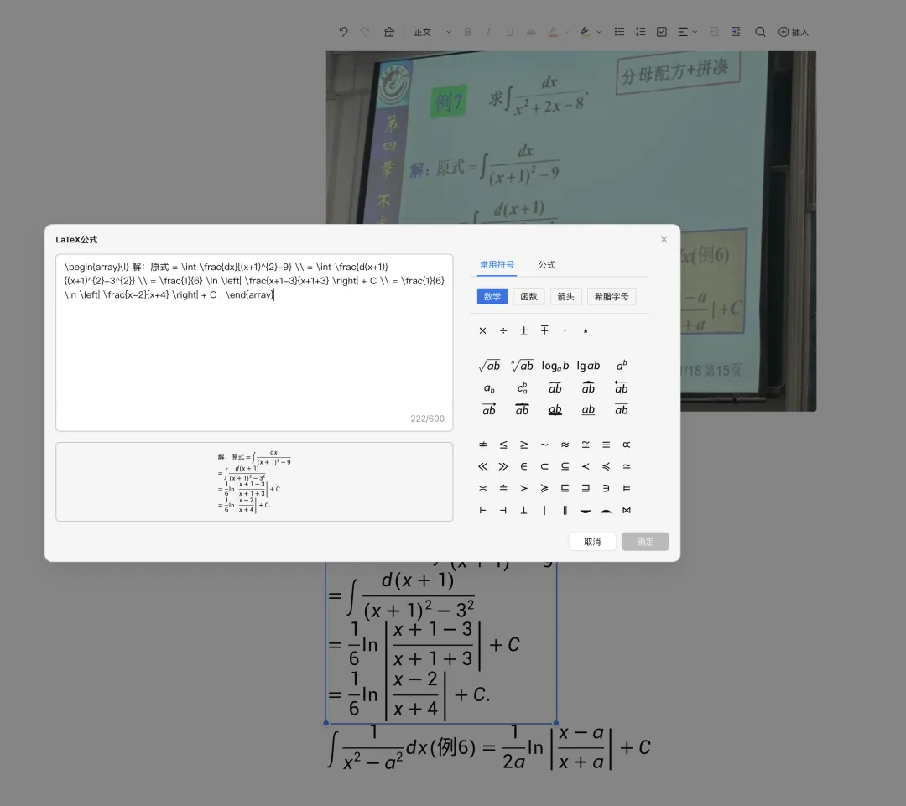Insert a bulleted list
This screenshot has height=806, width=906.
click(x=619, y=32)
